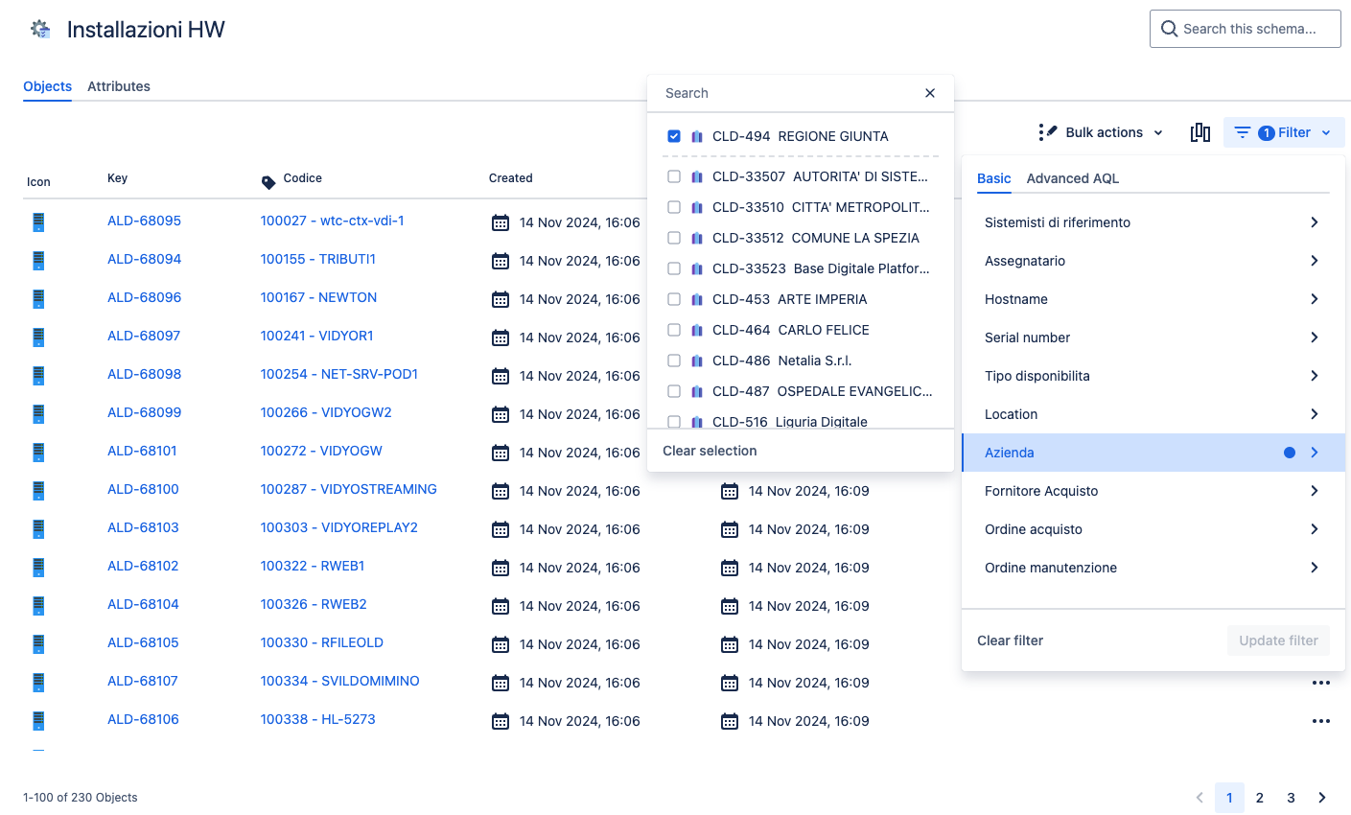Open the three-dot menu for ALD-68107
Image resolution: width=1351 pixels, height=815 pixels.
[x=1321, y=683]
